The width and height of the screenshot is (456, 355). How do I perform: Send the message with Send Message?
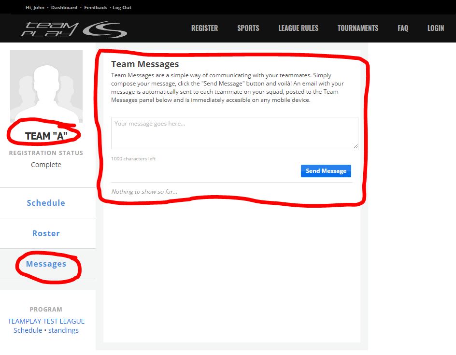click(x=326, y=171)
